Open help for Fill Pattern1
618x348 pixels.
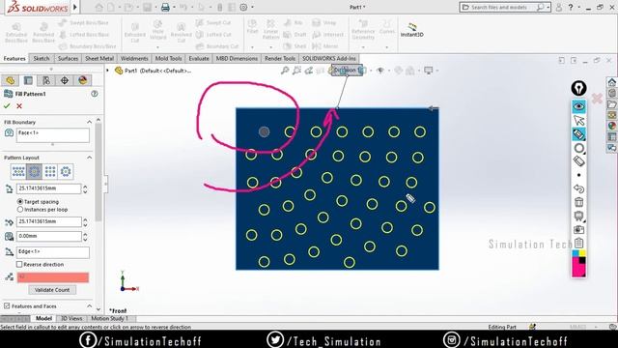(x=95, y=94)
